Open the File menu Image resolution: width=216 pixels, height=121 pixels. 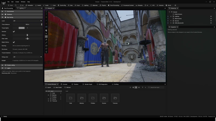click(x=8, y=2)
